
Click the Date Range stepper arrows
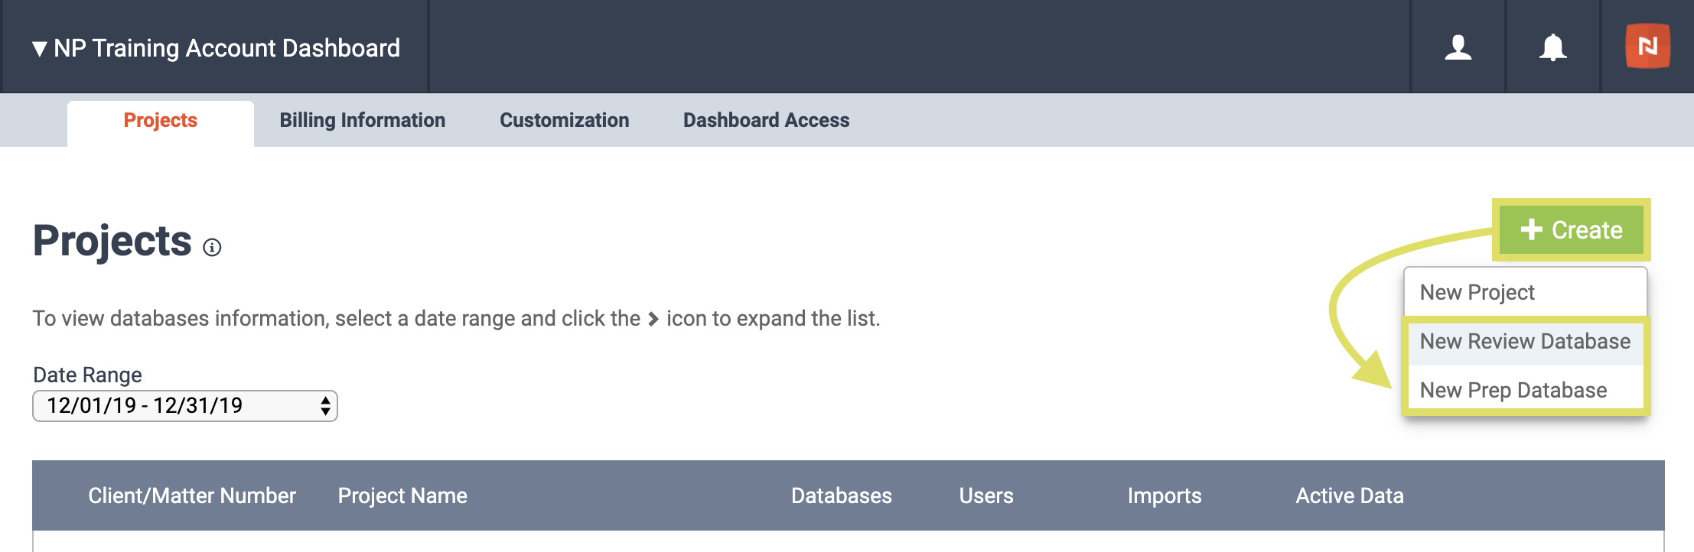pyautogui.click(x=325, y=405)
